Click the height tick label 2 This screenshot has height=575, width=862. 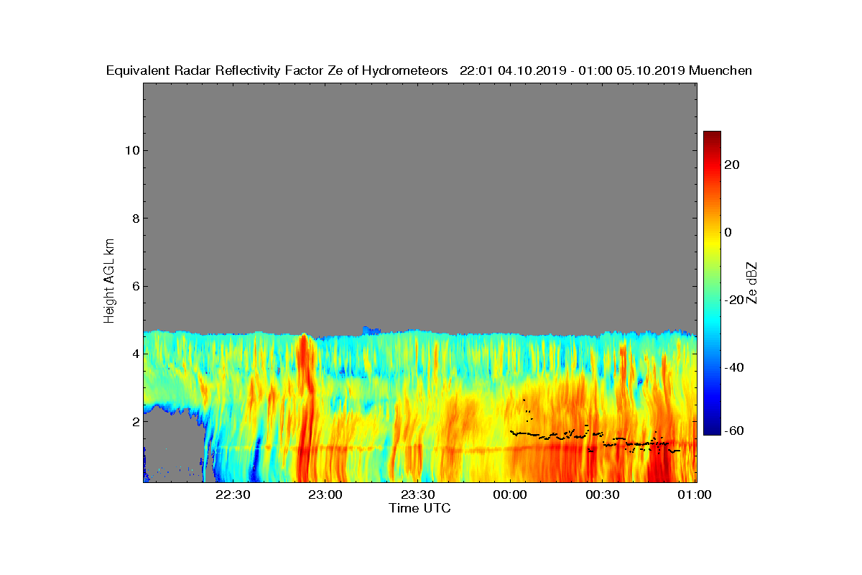[134, 422]
